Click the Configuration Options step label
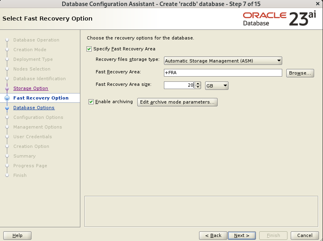Image resolution: width=323 pixels, height=241 pixels. [x=38, y=117]
